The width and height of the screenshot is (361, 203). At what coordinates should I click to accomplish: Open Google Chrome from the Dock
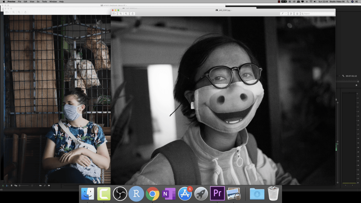coord(152,193)
